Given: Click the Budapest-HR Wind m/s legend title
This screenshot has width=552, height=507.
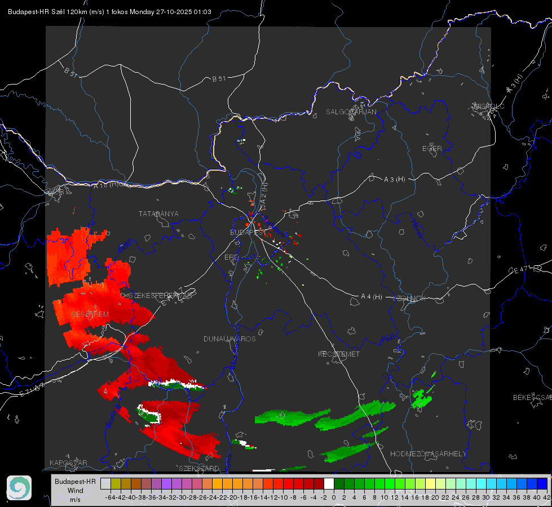Looking at the screenshot, I should [76, 491].
